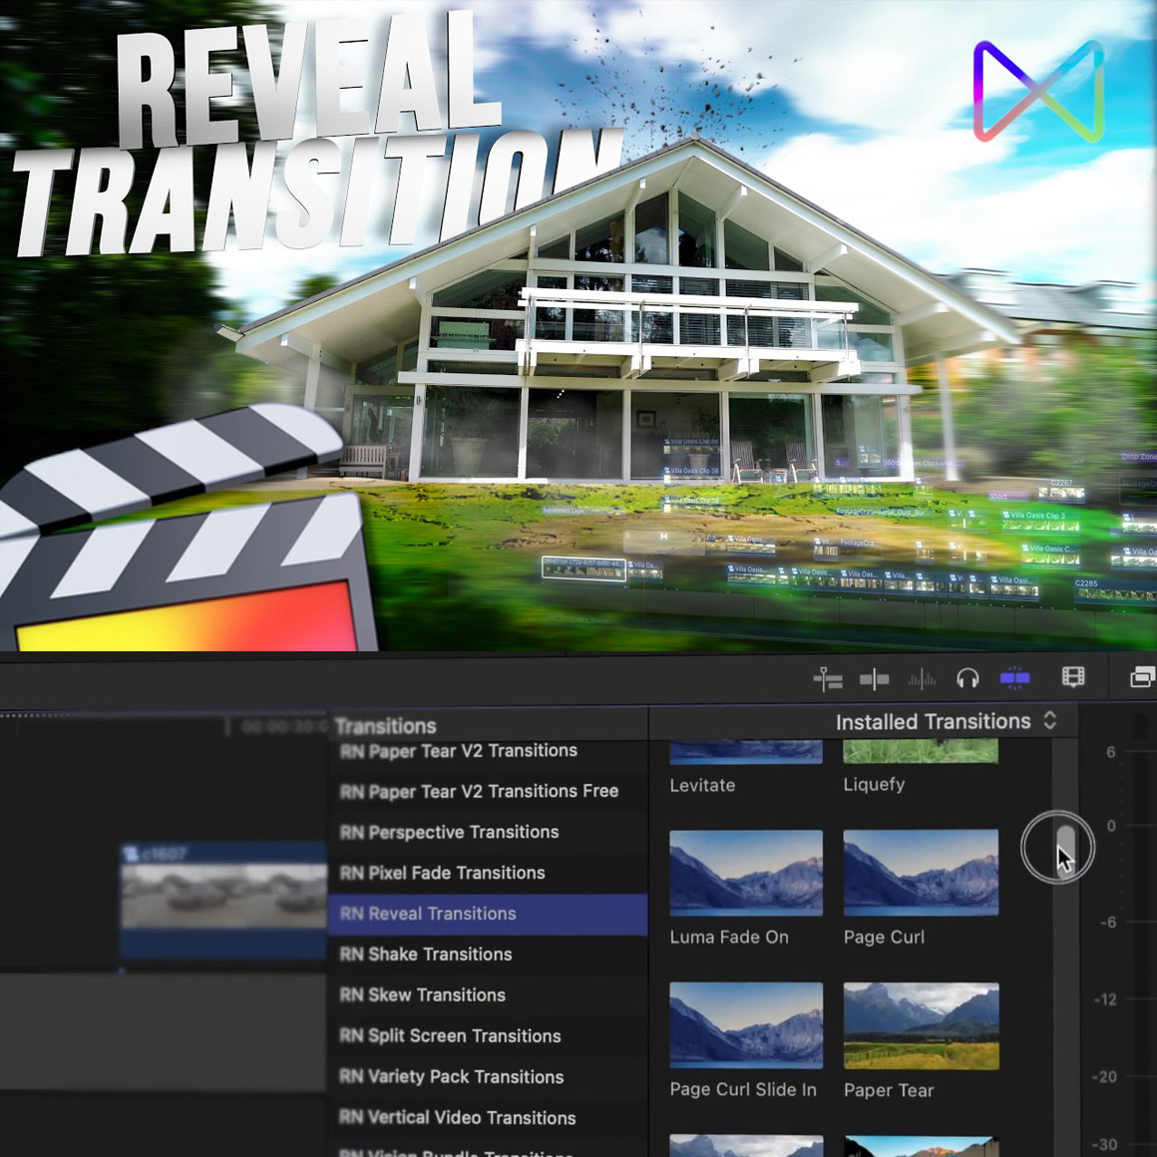The image size is (1157, 1157).
Task: Click the Page Curl Slide In thumbnail
Action: [x=746, y=1025]
